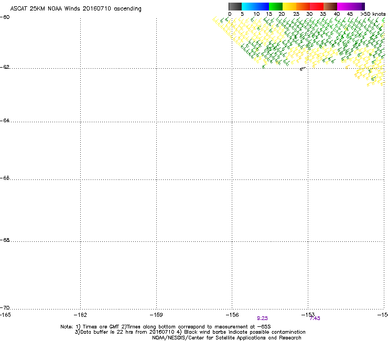
Task: Click the yellow 20-25 knots color band
Action: click(289, 6)
